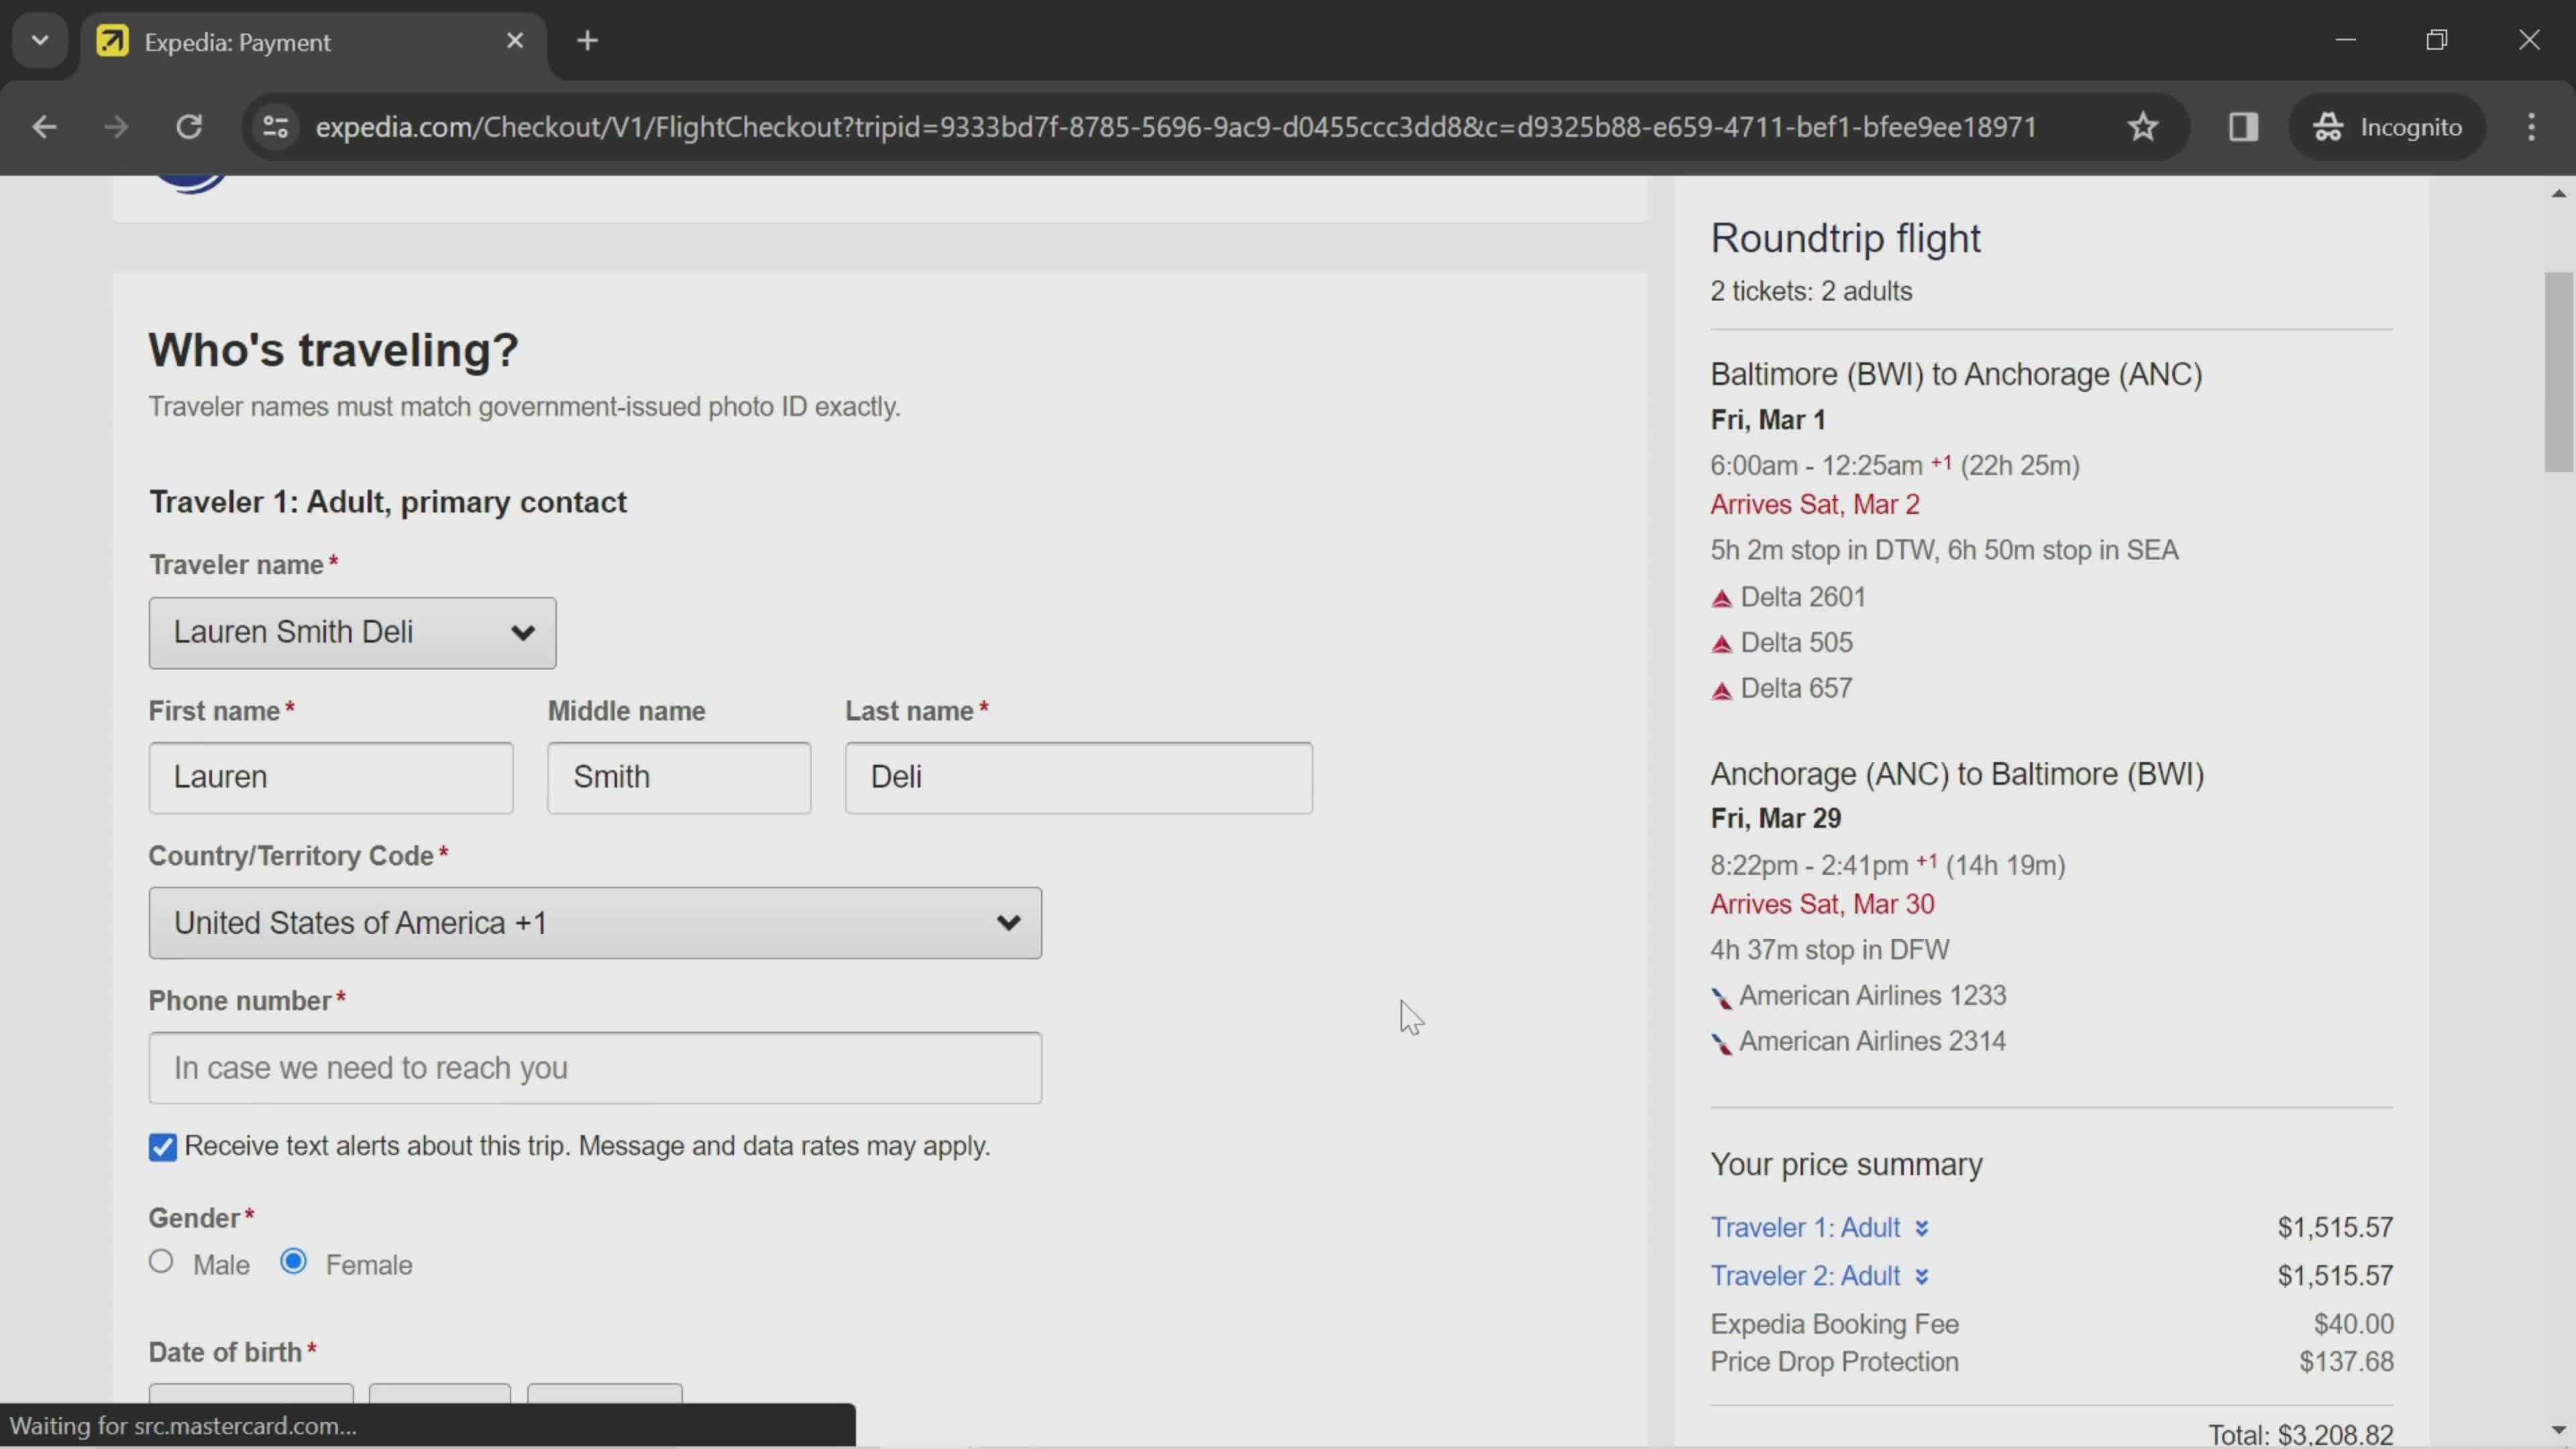
Task: Click the scrollbar up arrow
Action: (x=2558, y=193)
